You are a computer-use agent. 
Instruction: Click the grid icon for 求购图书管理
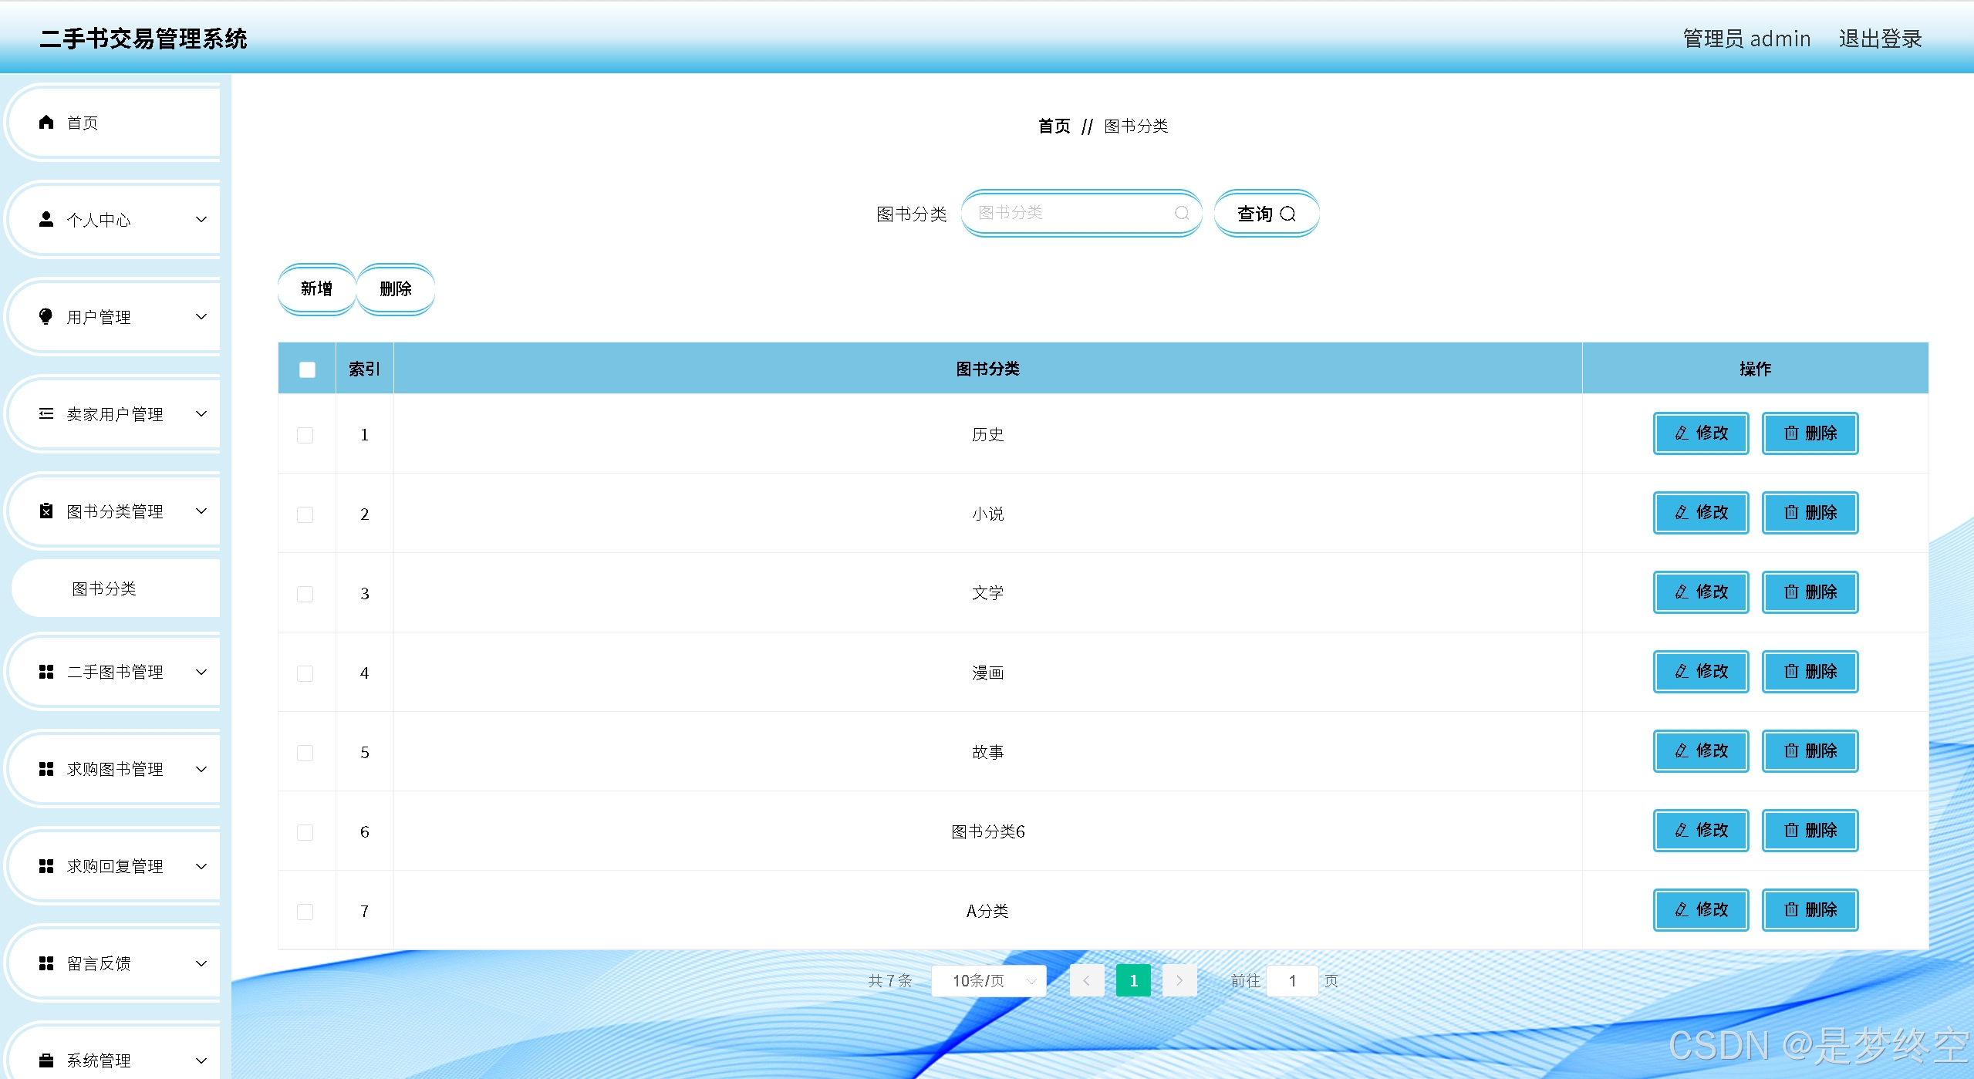[46, 769]
